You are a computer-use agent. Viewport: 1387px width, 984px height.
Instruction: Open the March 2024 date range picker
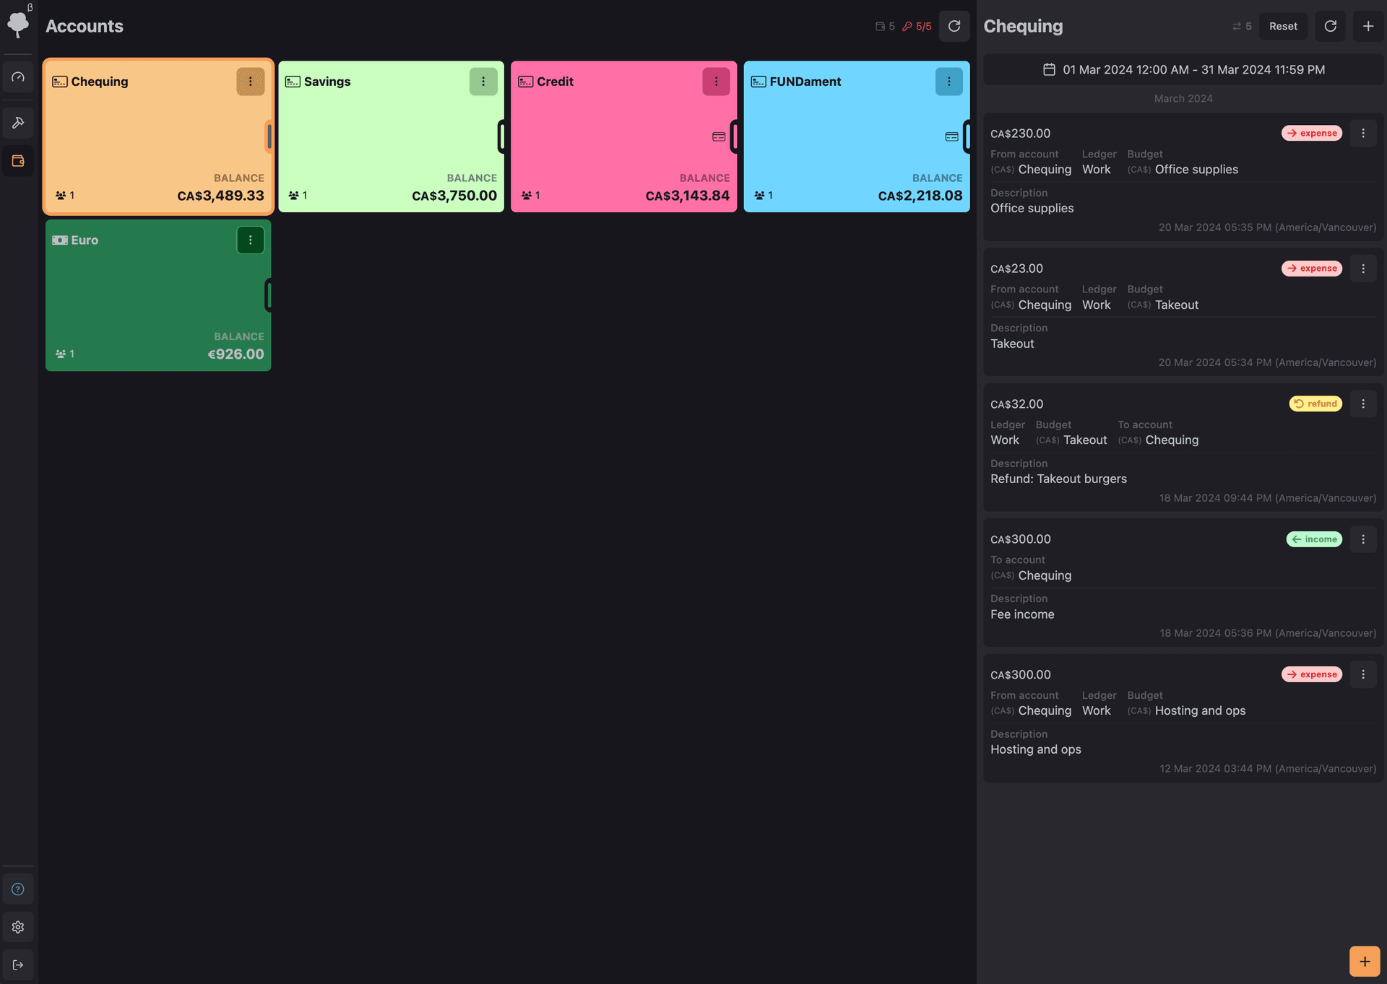click(1183, 69)
